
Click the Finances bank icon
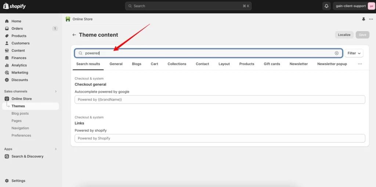coord(7,58)
